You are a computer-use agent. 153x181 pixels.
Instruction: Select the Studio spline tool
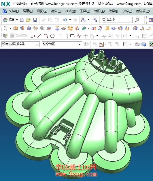click(79, 36)
